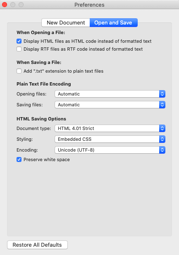The height and width of the screenshot is (255, 179).
Task: Open the Encoding Unicode (UTF-8) dropdown
Action: click(110, 150)
